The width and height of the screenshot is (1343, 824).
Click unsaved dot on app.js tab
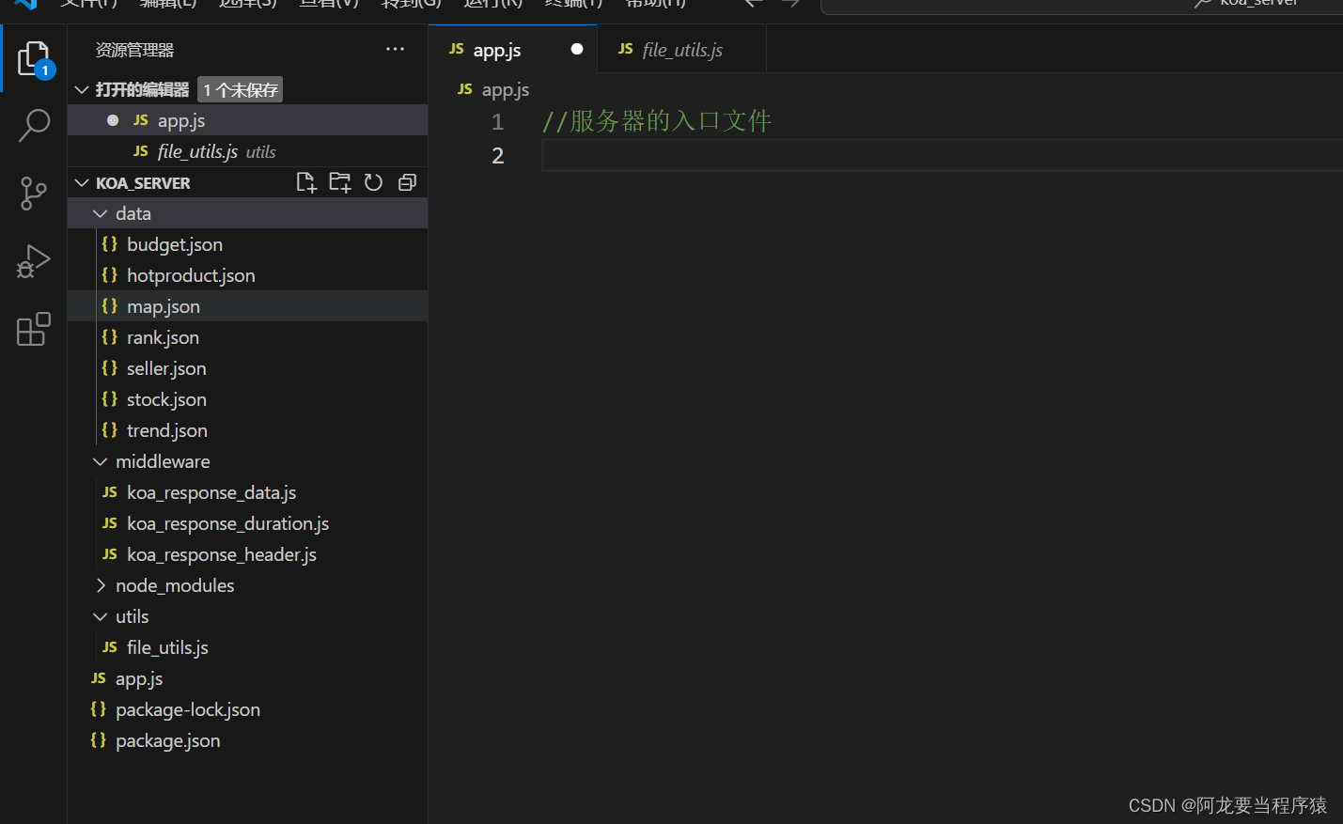click(x=577, y=49)
